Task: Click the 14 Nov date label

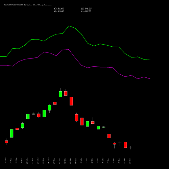Action: coord(5,161)
